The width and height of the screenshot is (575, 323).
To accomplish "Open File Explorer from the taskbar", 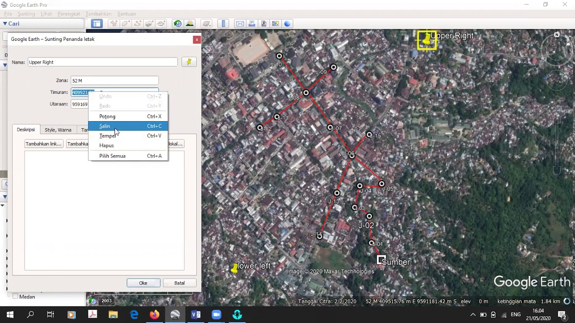I will click(113, 315).
